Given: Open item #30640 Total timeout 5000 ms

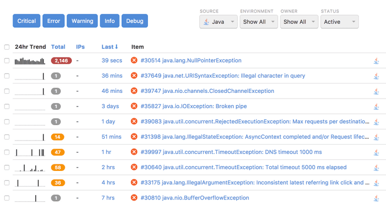Looking at the screenshot, I should pyautogui.click(x=243, y=167).
